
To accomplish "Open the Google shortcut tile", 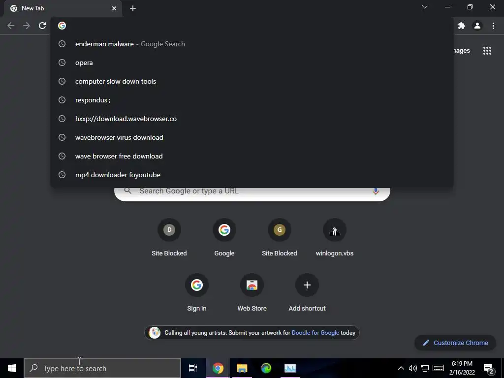I will 224,238.
